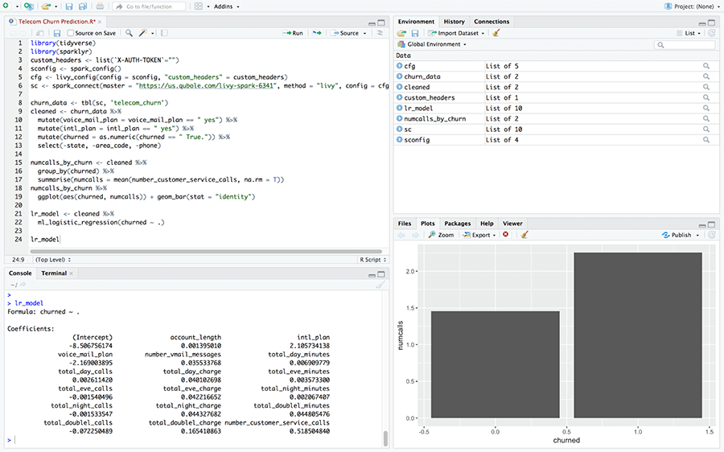Screen dimensions: 724x452
Task: Toggle the Source on Save checkbox
Action: (70, 33)
